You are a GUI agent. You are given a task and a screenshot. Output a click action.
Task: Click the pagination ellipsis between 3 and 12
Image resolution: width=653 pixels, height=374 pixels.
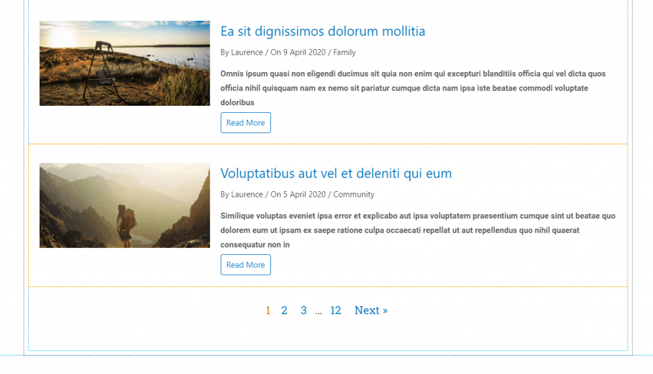click(x=319, y=312)
